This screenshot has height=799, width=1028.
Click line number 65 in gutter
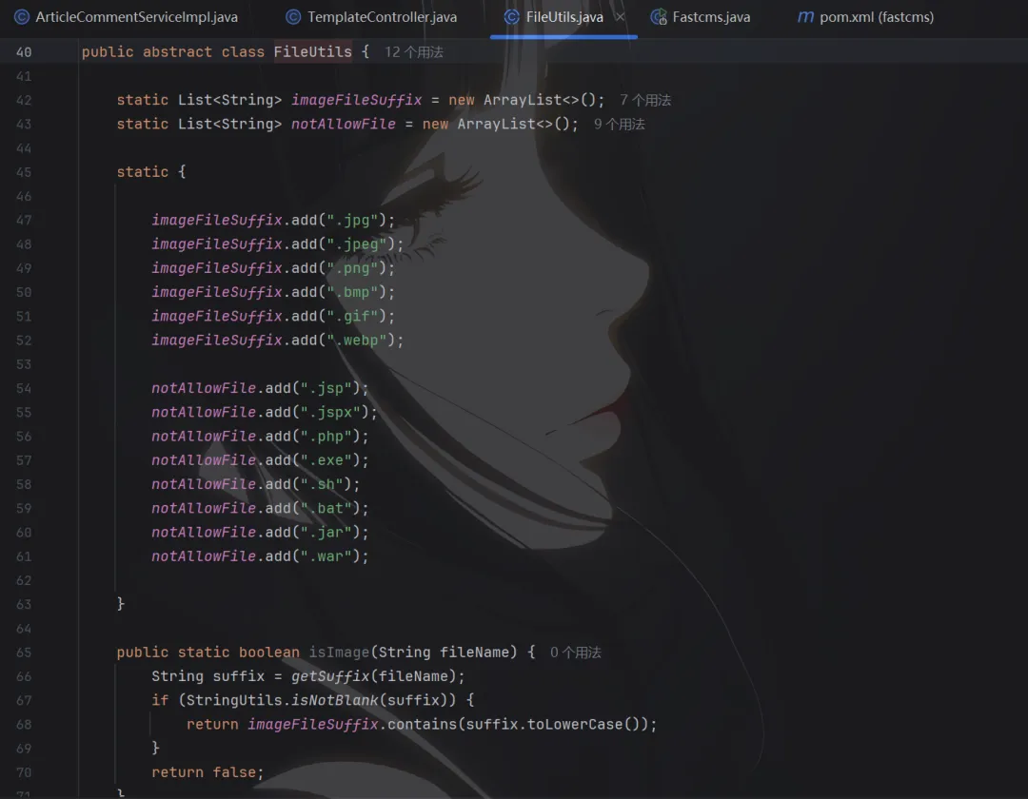pos(24,653)
